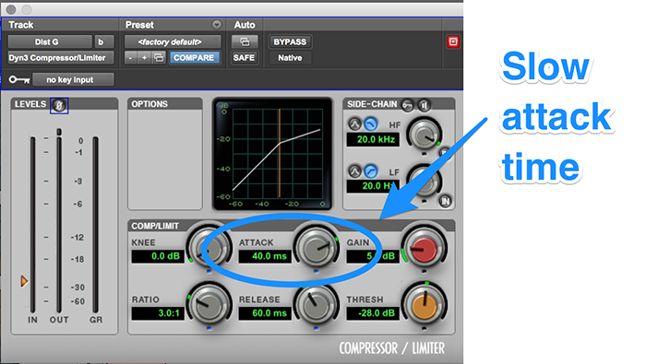Select next preset with plus button
The width and height of the screenshot is (646, 364).
(x=144, y=57)
